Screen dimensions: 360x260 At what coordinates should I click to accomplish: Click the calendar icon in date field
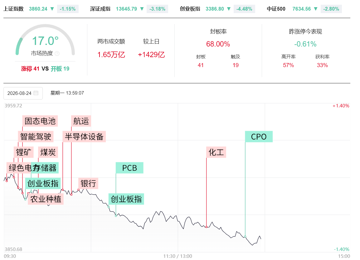tap(36, 93)
